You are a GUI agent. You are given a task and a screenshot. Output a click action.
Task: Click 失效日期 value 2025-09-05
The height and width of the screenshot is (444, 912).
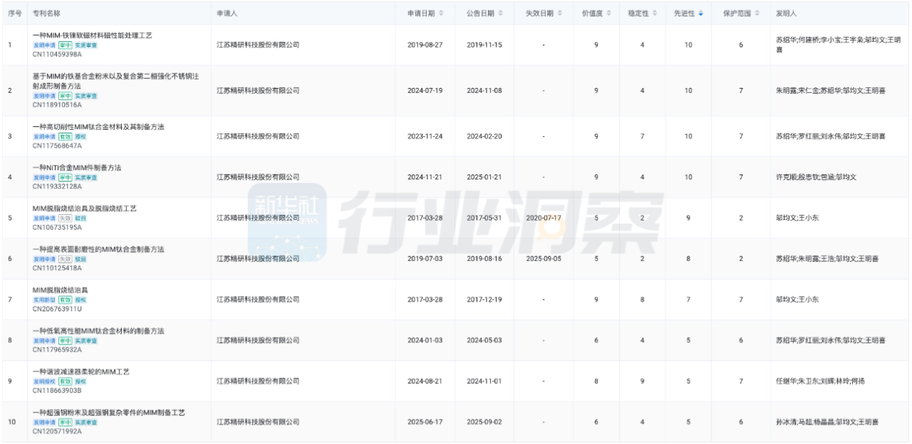[544, 259]
